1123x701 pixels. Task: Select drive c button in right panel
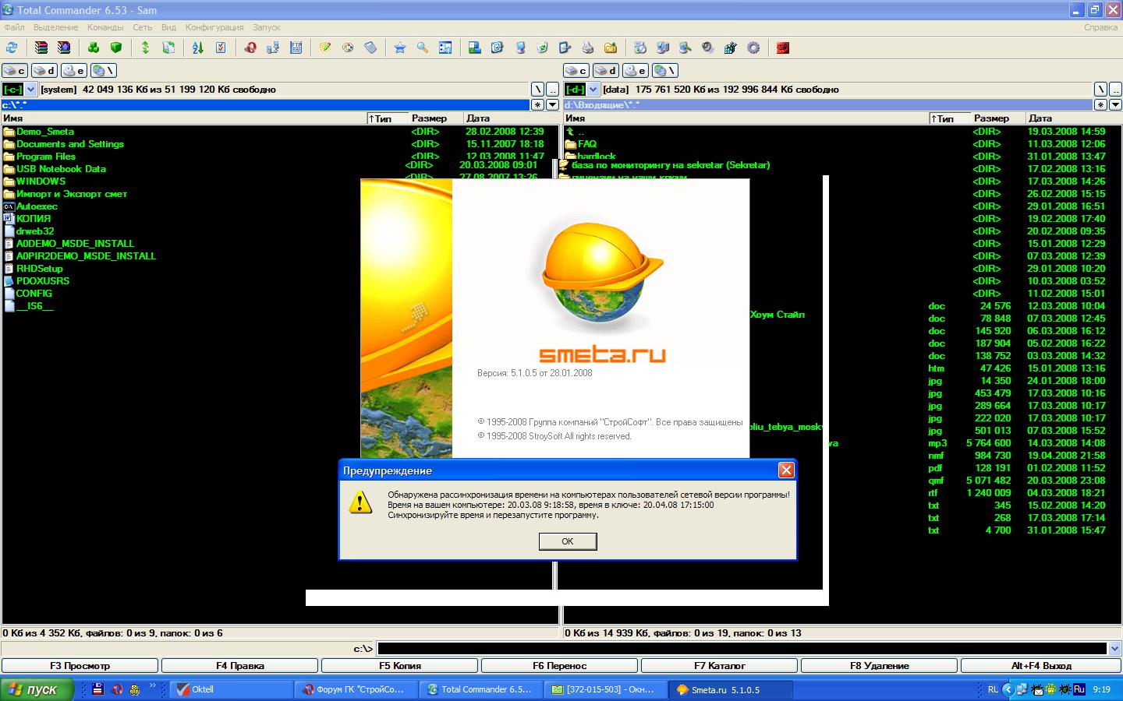576,70
